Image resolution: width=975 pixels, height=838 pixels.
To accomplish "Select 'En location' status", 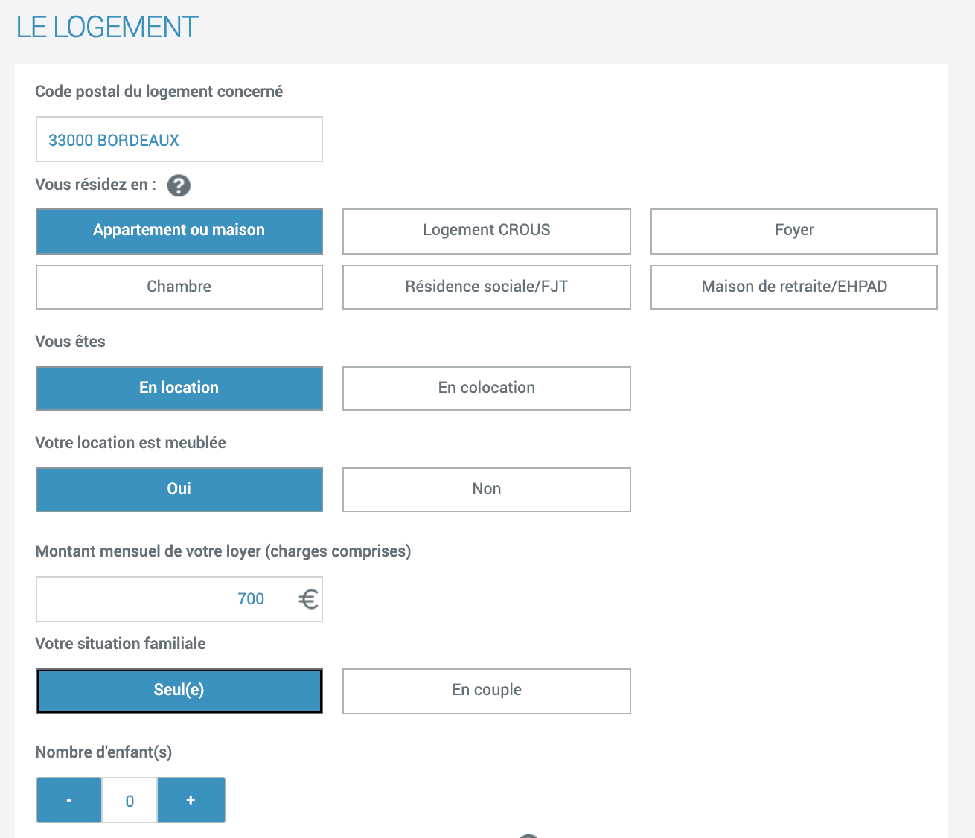I will (x=179, y=388).
